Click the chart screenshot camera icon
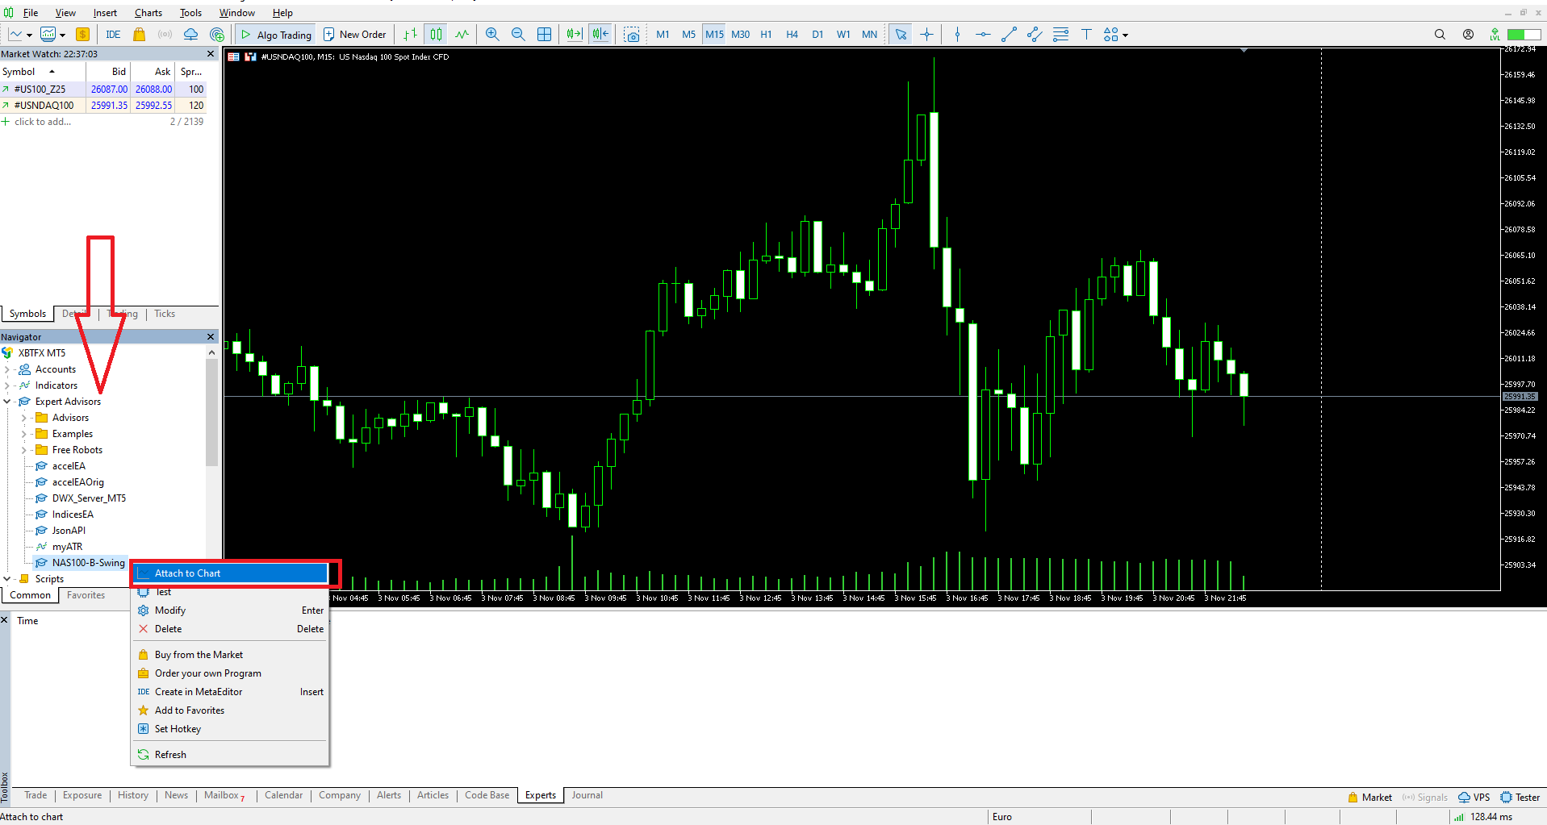This screenshot has width=1547, height=825. click(632, 34)
